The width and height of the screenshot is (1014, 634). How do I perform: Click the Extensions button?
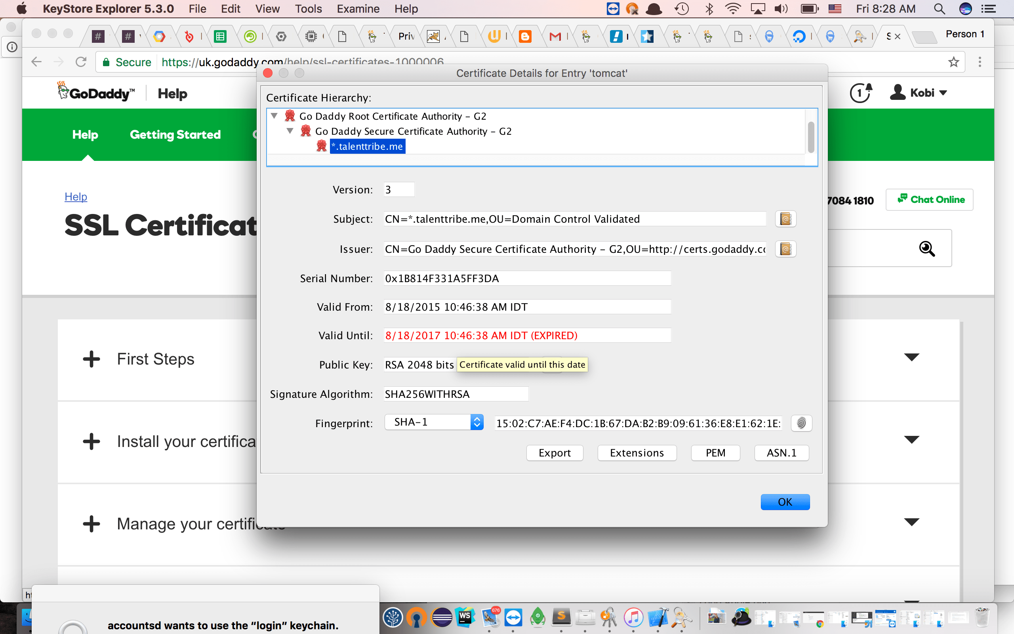click(637, 453)
